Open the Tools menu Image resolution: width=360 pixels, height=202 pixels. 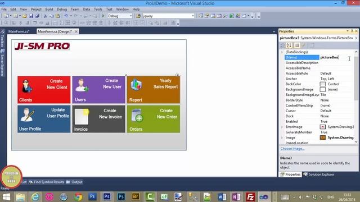98,9
